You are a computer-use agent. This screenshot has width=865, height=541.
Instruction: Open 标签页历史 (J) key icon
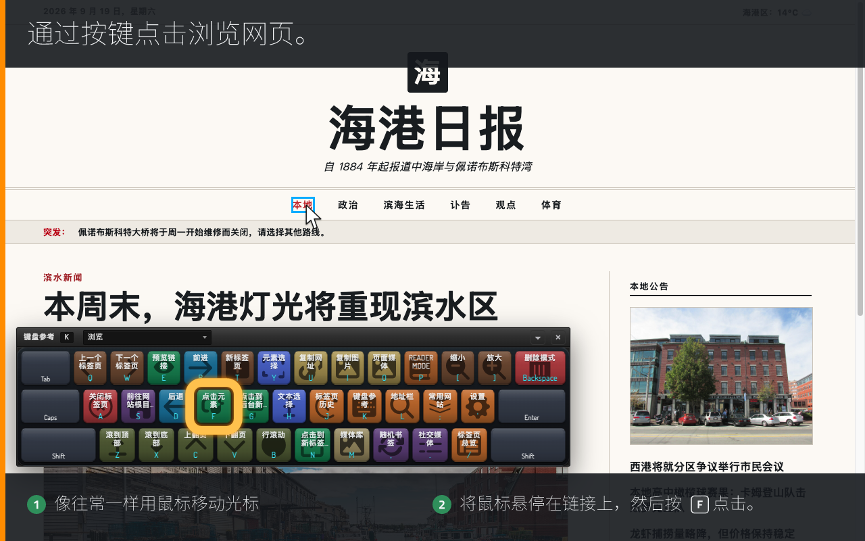(x=327, y=406)
